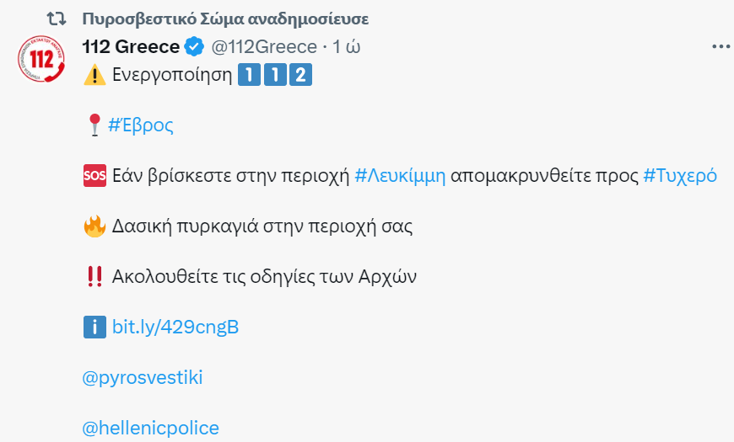This screenshot has height=442, width=734.
Task: Click the blue verified badge next to 112 Greece
Action: tap(194, 47)
